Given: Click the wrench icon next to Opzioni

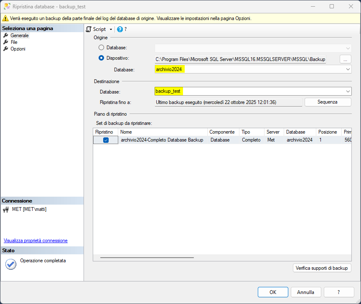Looking at the screenshot, I should coord(6,49).
